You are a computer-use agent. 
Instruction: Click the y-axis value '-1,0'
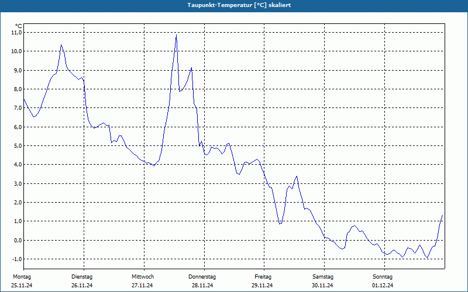click(17, 259)
